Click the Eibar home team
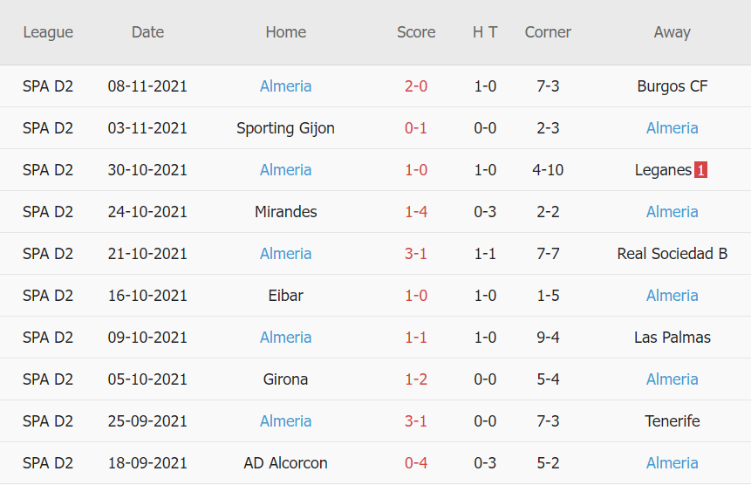Image resolution: width=751 pixels, height=485 pixels. tap(285, 296)
